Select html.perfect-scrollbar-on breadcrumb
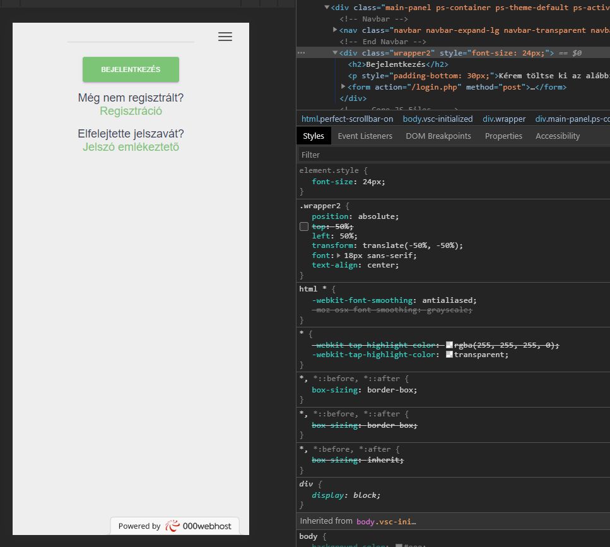The width and height of the screenshot is (610, 547). point(347,119)
